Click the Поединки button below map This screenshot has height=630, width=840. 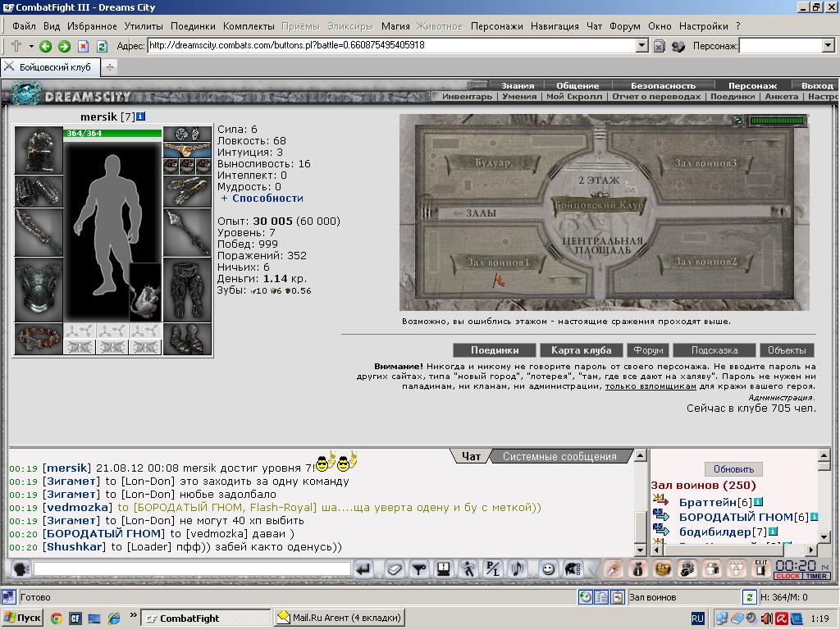[x=495, y=350]
